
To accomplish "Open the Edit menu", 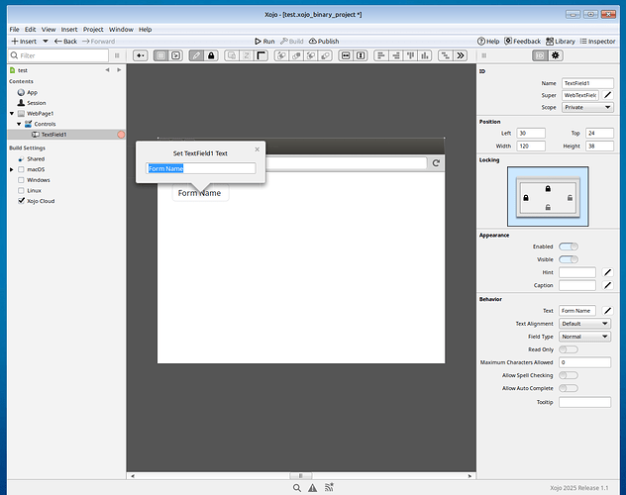I will [x=31, y=29].
